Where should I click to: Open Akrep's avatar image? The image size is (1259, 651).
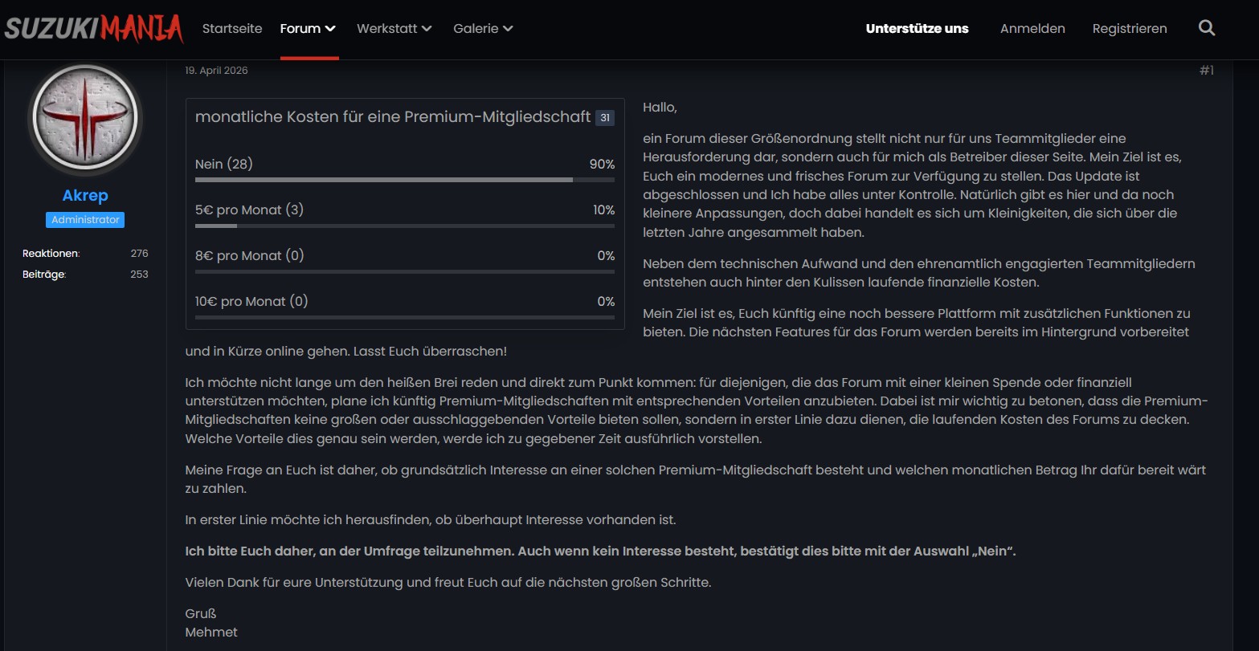coord(85,118)
